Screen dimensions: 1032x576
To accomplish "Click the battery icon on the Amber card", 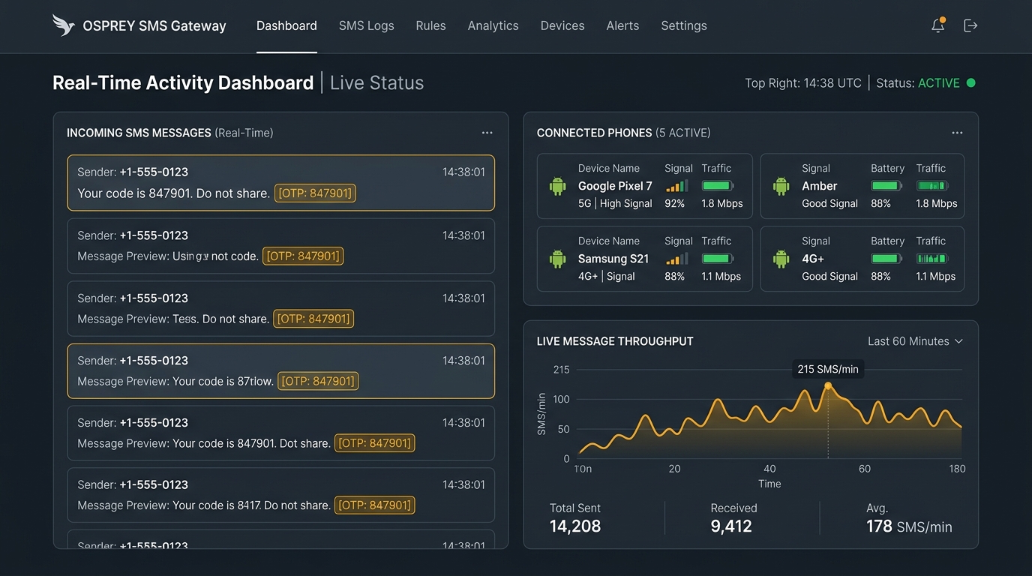I will pos(886,185).
